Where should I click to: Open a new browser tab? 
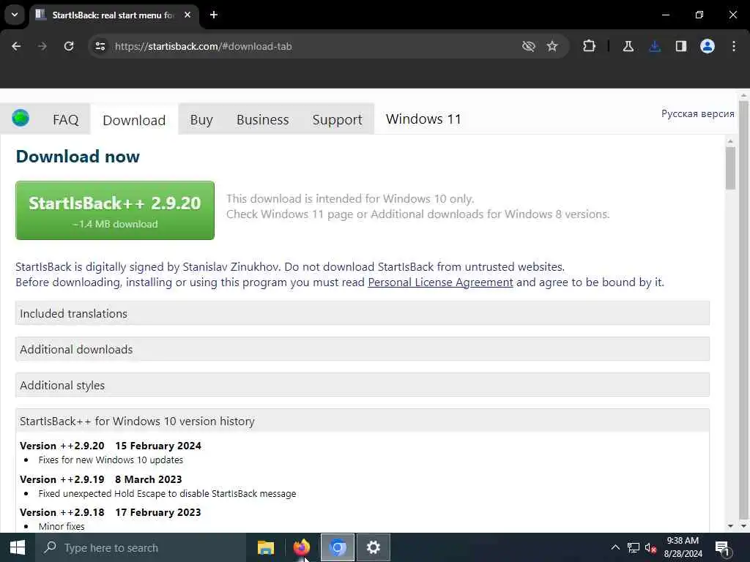pos(214,15)
